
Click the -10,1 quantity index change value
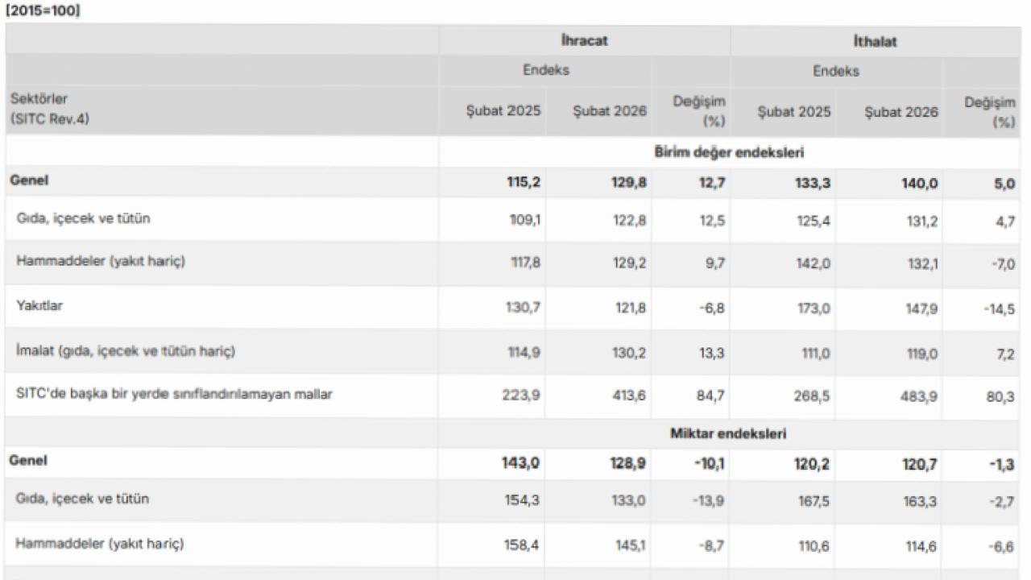[x=709, y=463]
